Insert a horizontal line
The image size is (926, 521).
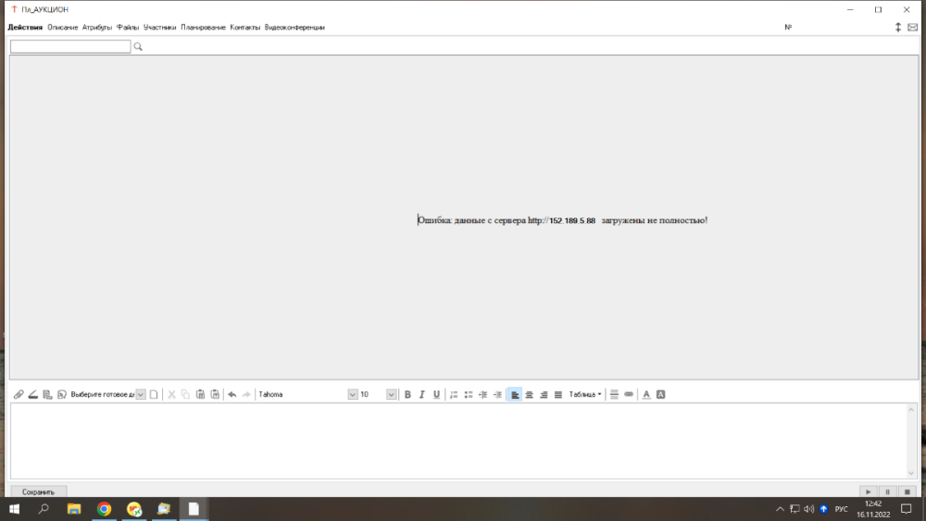tap(614, 394)
